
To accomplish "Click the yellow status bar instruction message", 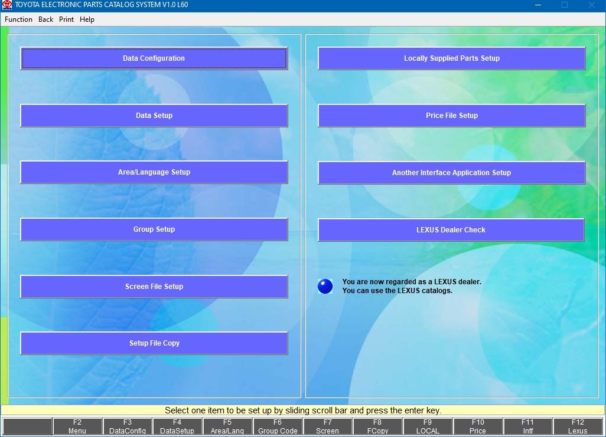I will (x=303, y=410).
